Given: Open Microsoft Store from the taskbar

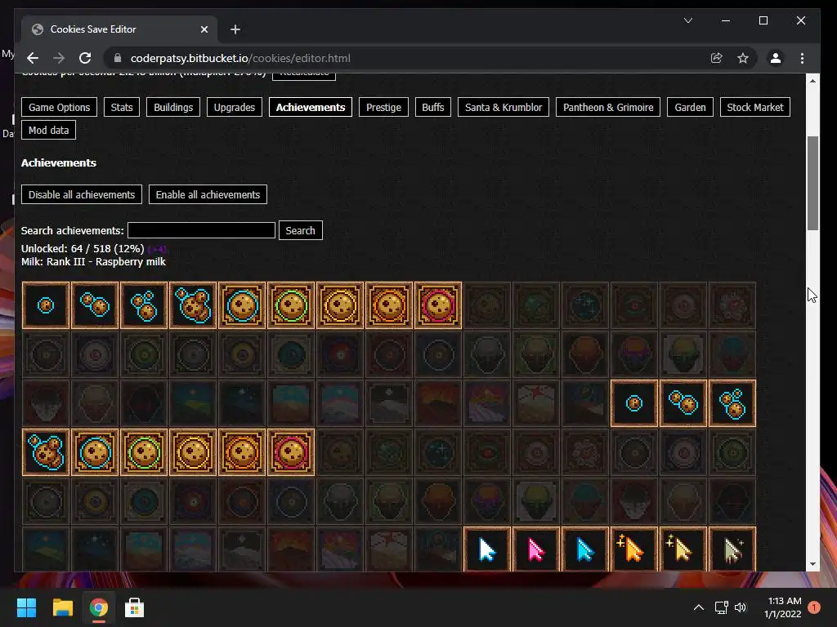Looking at the screenshot, I should click(x=134, y=607).
